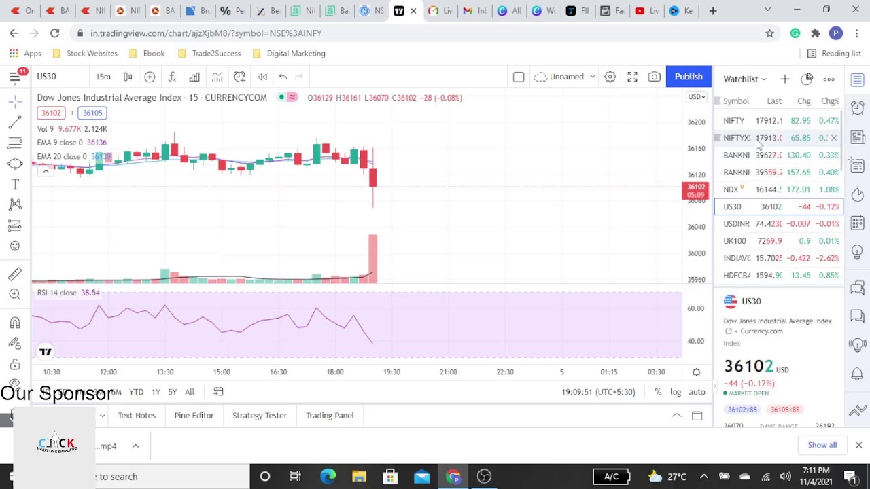Open the candlestick chart style selector

[128, 77]
